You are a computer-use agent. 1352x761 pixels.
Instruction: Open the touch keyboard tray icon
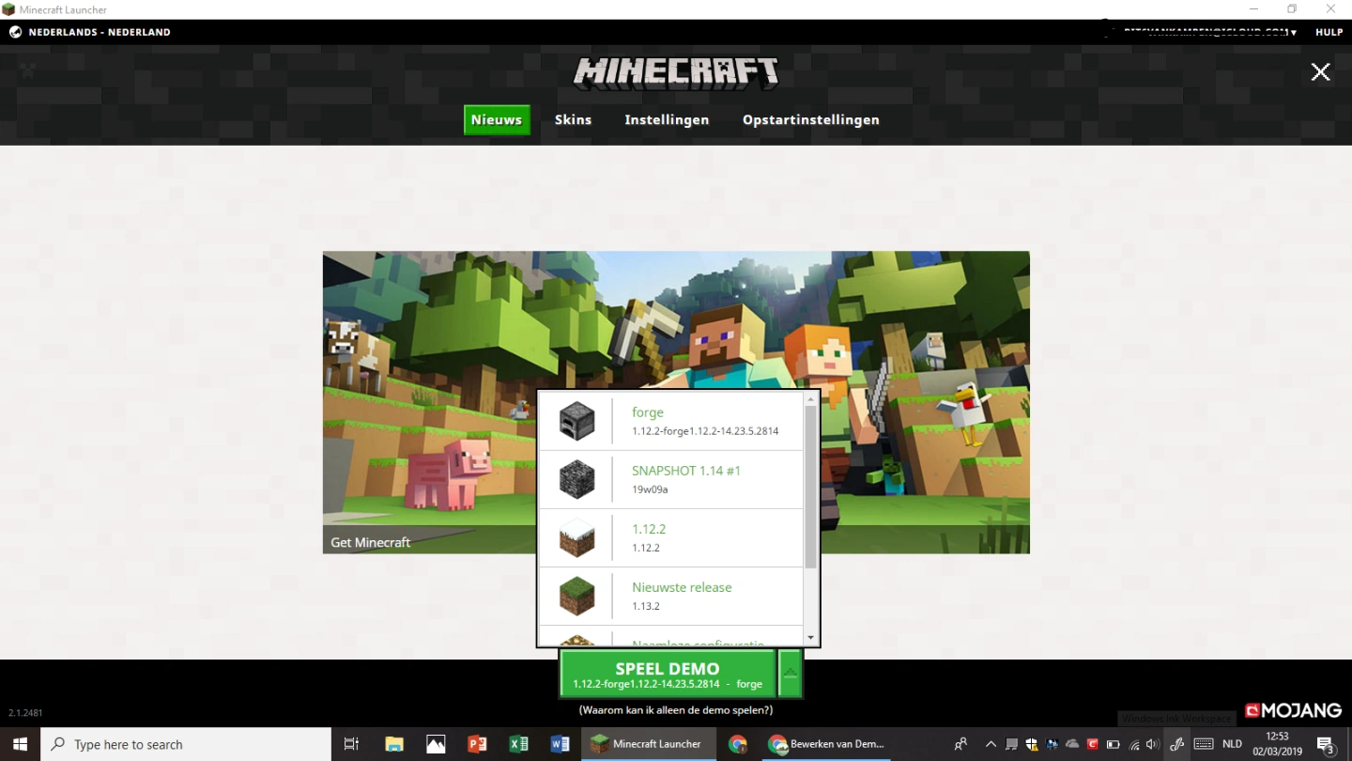tap(1204, 744)
